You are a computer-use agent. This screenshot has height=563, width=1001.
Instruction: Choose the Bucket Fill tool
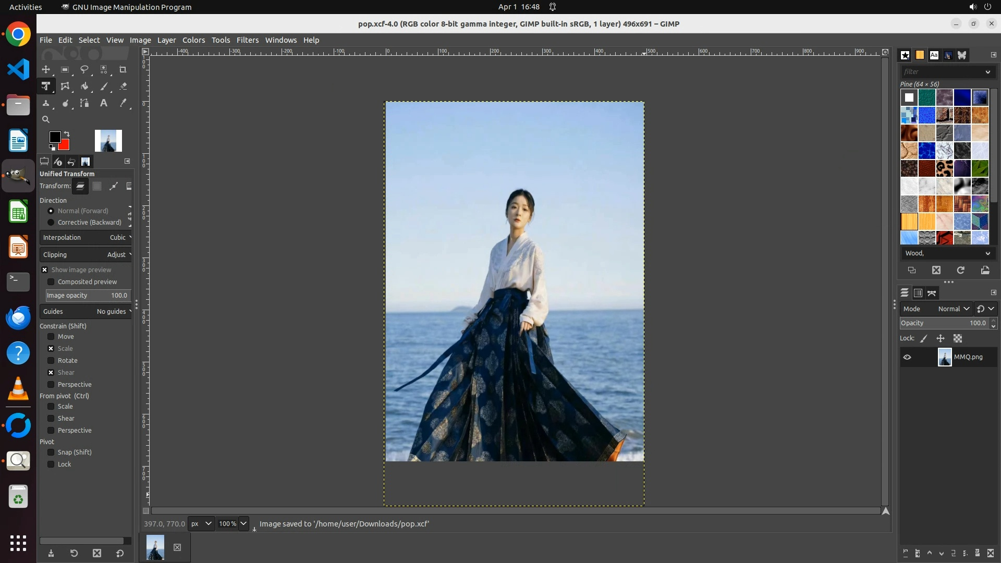point(84,87)
